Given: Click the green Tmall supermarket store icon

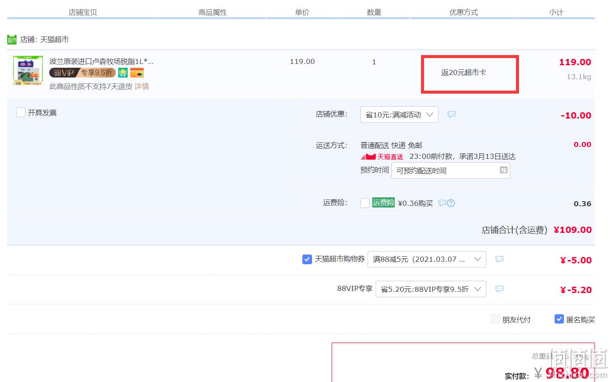Looking at the screenshot, I should click(x=12, y=40).
